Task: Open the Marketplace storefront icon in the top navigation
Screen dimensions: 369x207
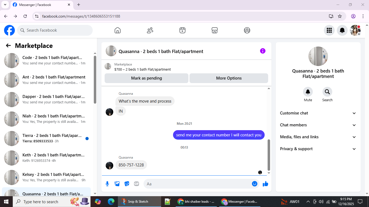Action: pos(215,30)
